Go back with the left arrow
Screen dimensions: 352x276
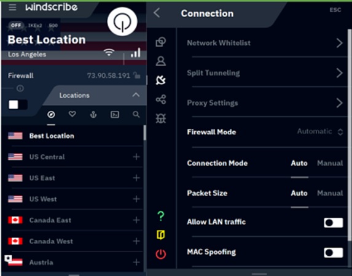[157, 13]
